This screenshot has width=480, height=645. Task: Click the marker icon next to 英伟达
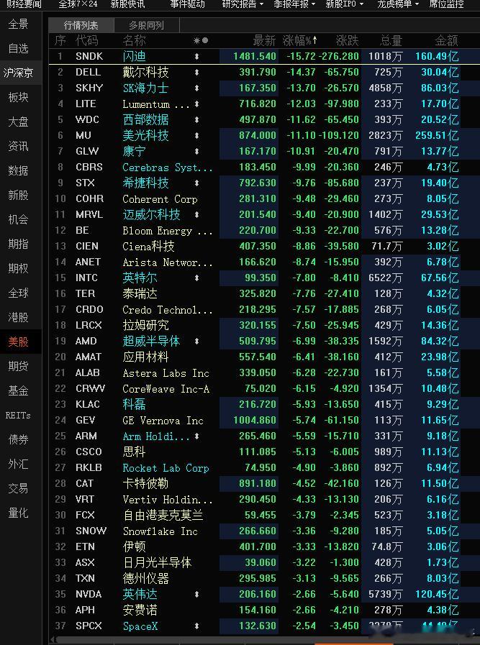tap(196, 594)
